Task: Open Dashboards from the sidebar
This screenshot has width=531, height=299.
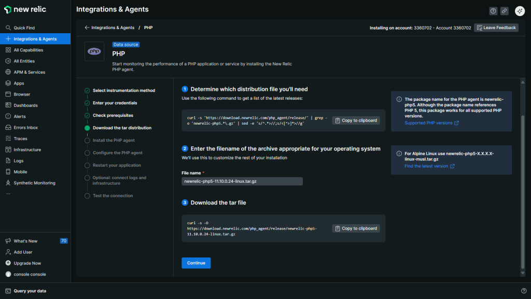Action: [25, 105]
